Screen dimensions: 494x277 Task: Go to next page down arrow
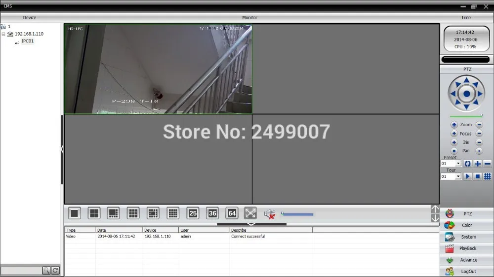435,218
